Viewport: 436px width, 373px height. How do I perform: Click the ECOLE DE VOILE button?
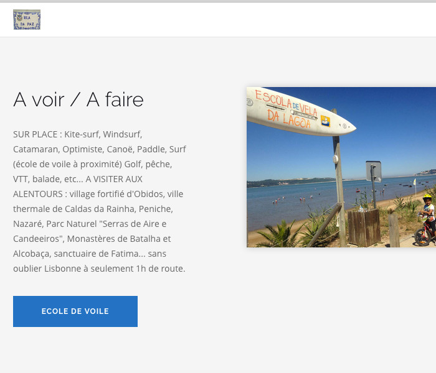(x=75, y=311)
